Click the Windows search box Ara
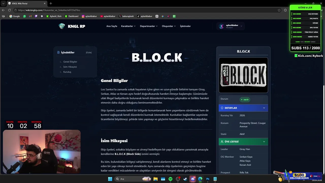The height and width of the screenshot is (183, 325). (133, 179)
